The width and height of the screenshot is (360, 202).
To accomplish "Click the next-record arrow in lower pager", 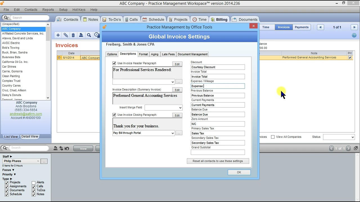I will point(348,148).
